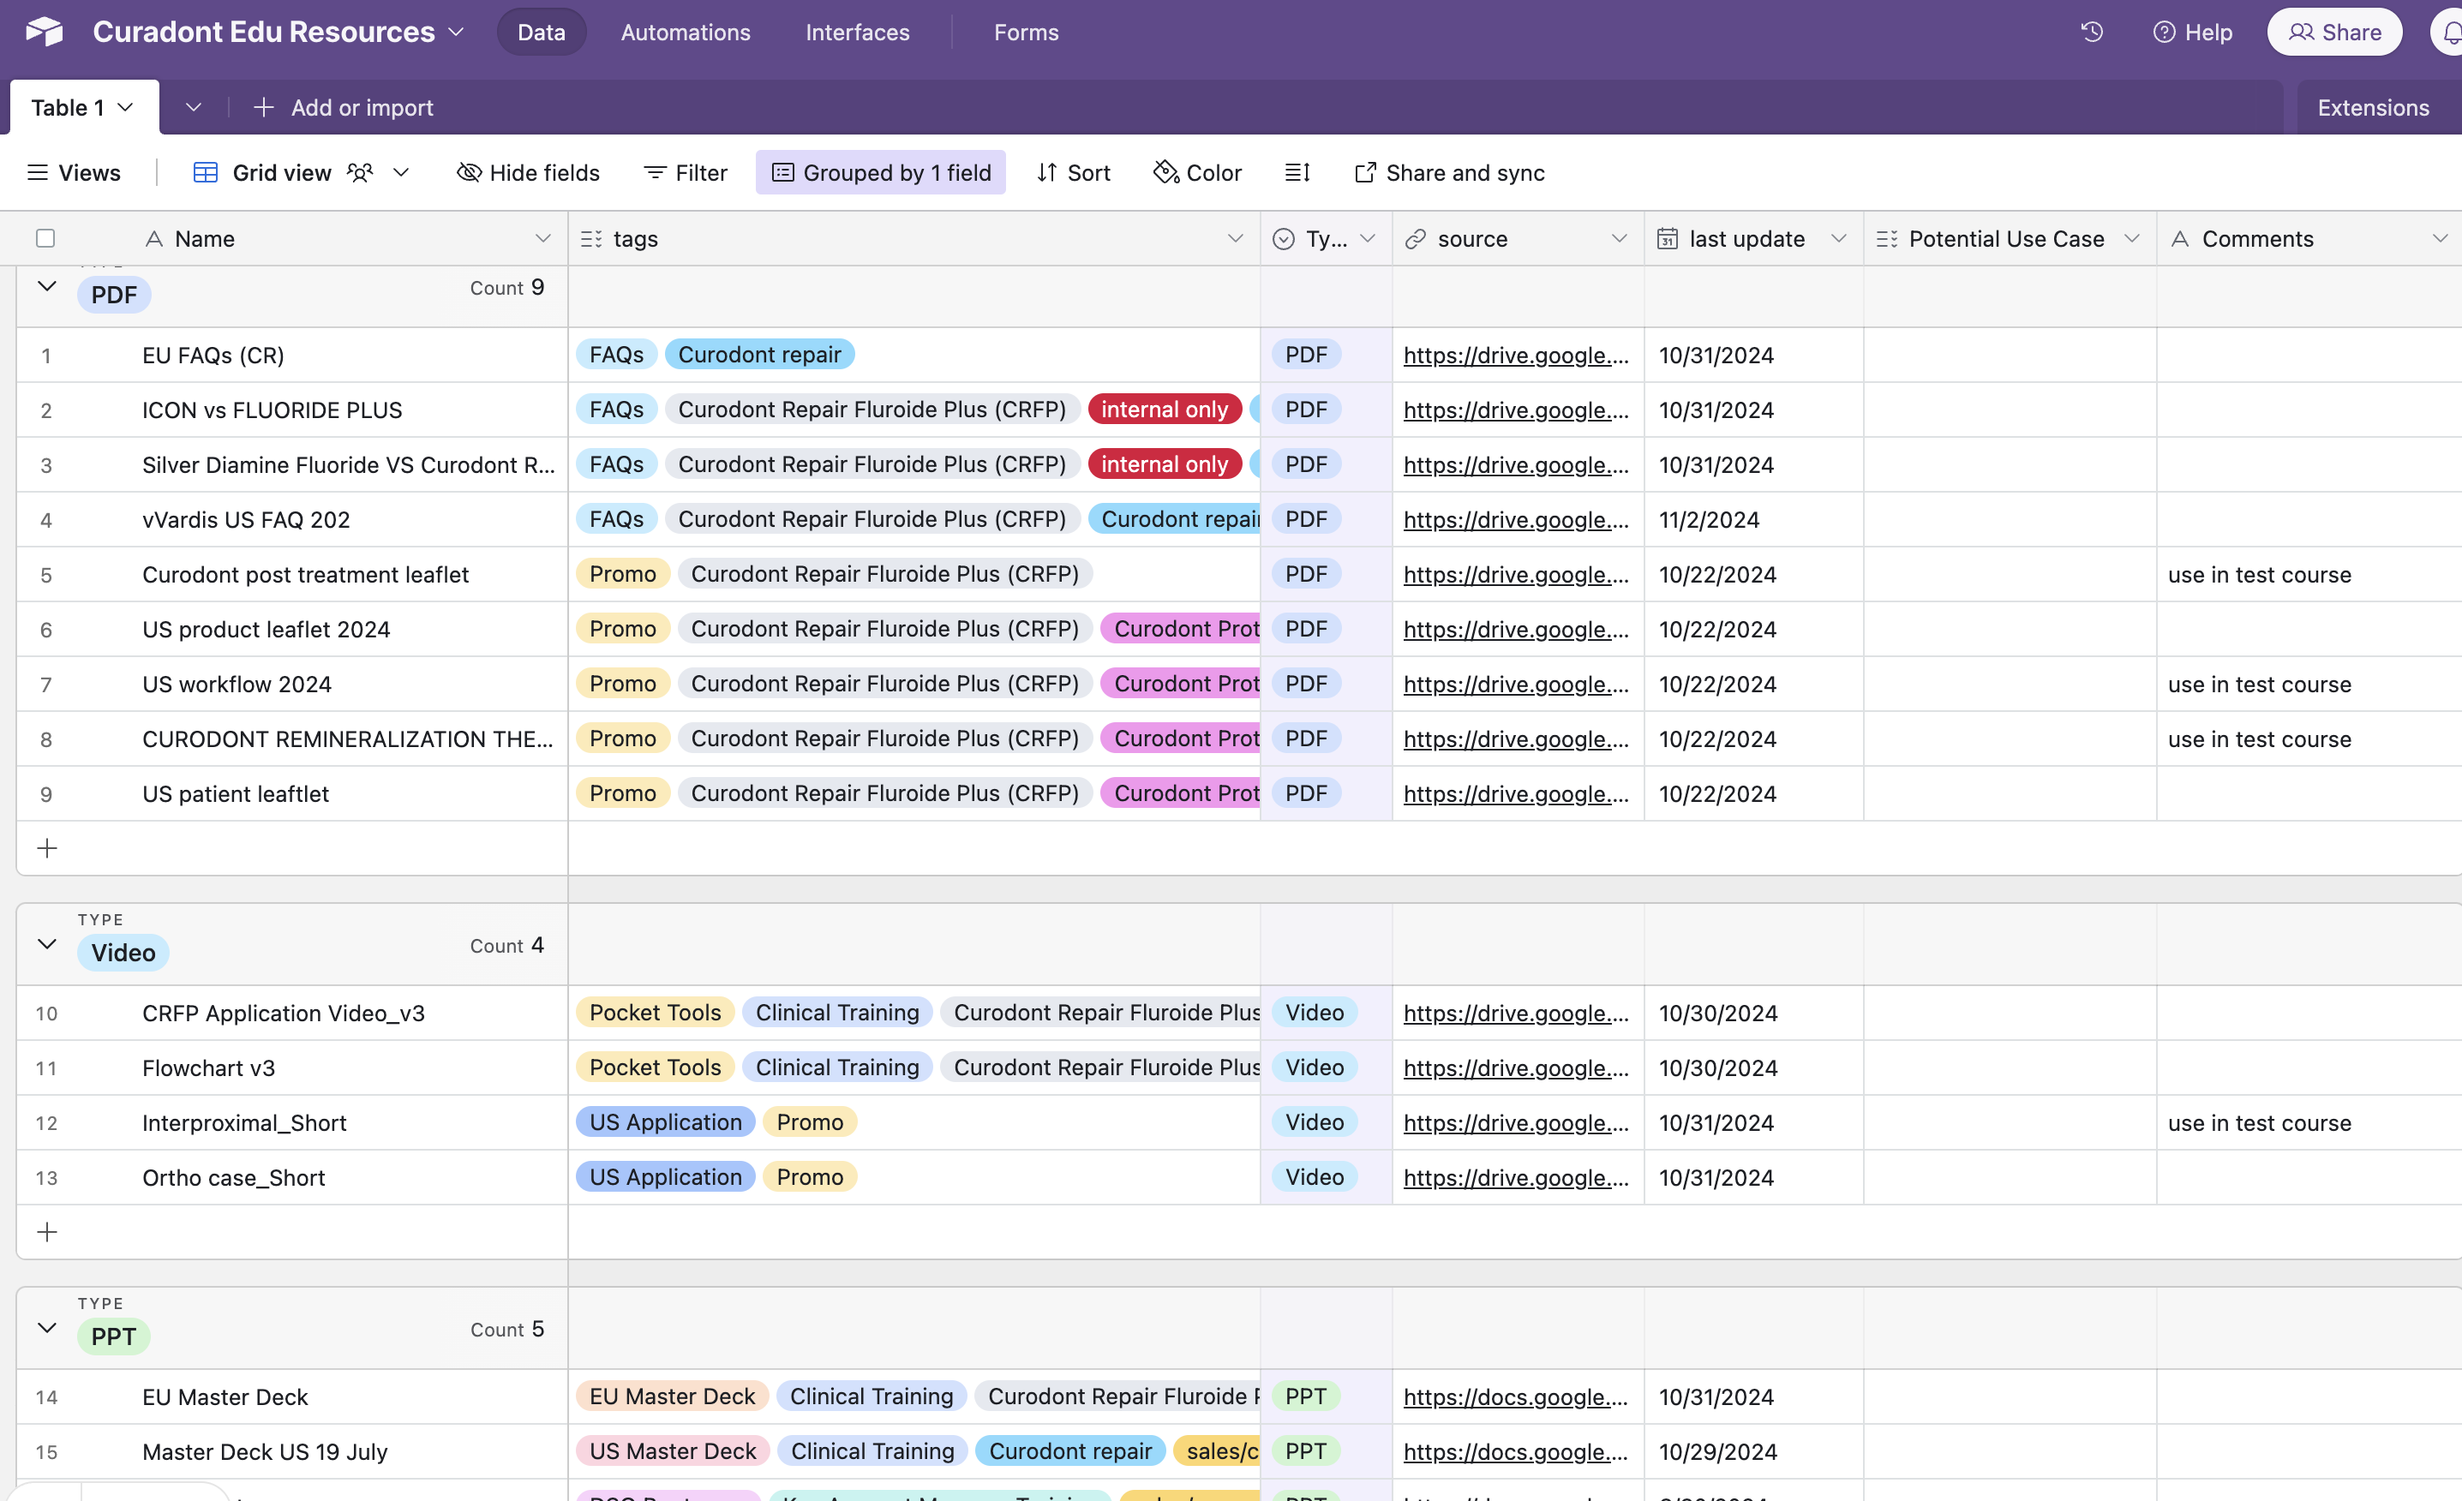Open the notifications bell icon
The height and width of the screenshot is (1501, 2462).
pyautogui.click(x=2451, y=32)
